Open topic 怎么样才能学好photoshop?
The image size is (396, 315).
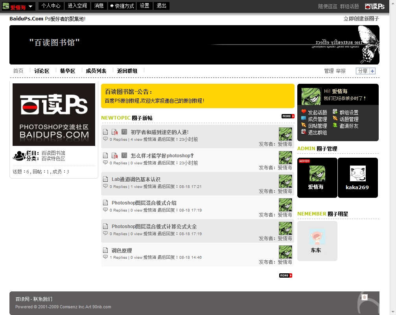(x=162, y=156)
